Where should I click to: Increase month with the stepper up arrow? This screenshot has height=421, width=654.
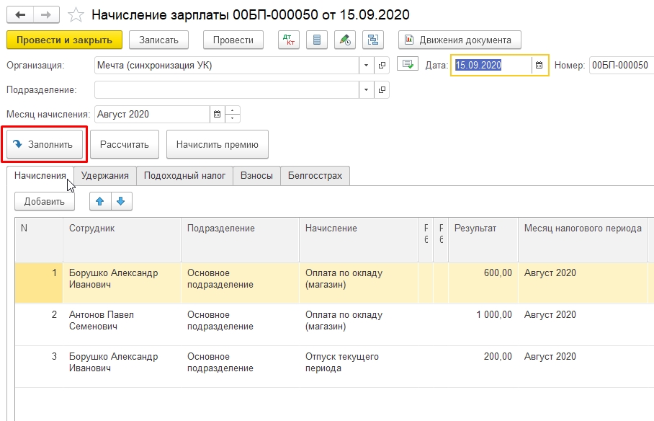[233, 110]
